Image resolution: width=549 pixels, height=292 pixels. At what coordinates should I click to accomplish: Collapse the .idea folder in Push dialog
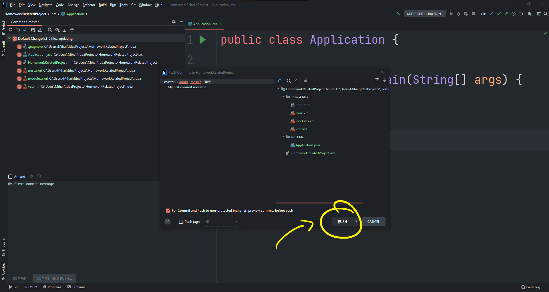coord(283,97)
